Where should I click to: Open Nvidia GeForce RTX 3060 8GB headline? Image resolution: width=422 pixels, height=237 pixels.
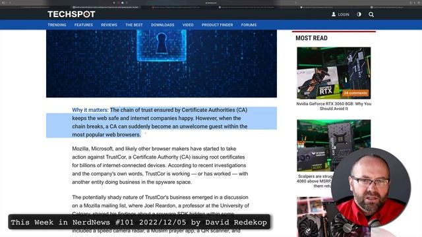point(334,106)
